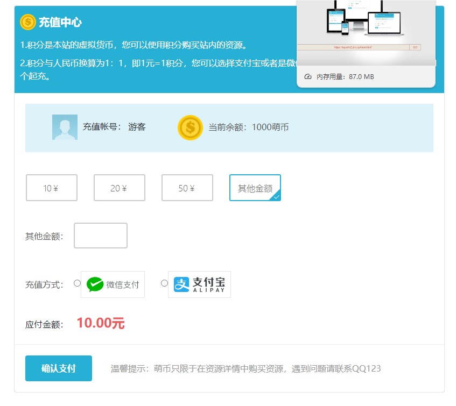Choose the 10¥ recharge amount
The height and width of the screenshot is (406, 456).
(x=52, y=188)
